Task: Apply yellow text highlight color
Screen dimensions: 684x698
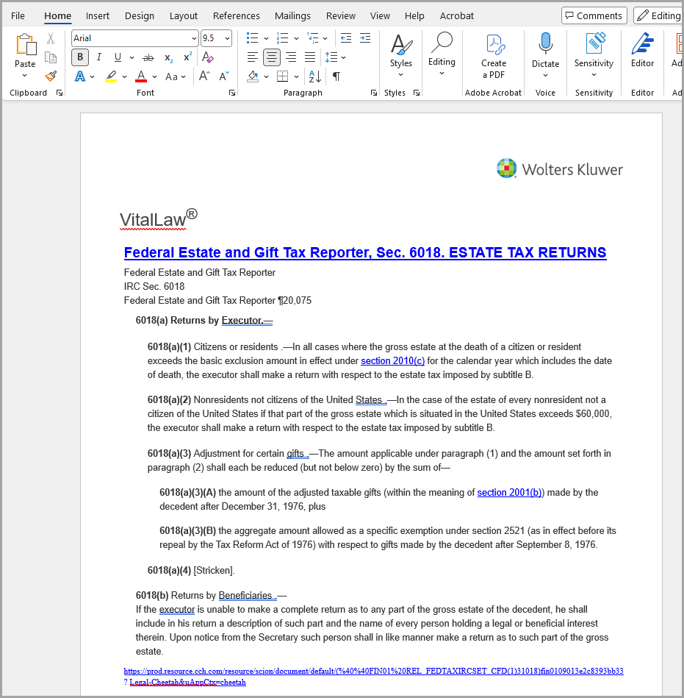Action: (x=111, y=76)
